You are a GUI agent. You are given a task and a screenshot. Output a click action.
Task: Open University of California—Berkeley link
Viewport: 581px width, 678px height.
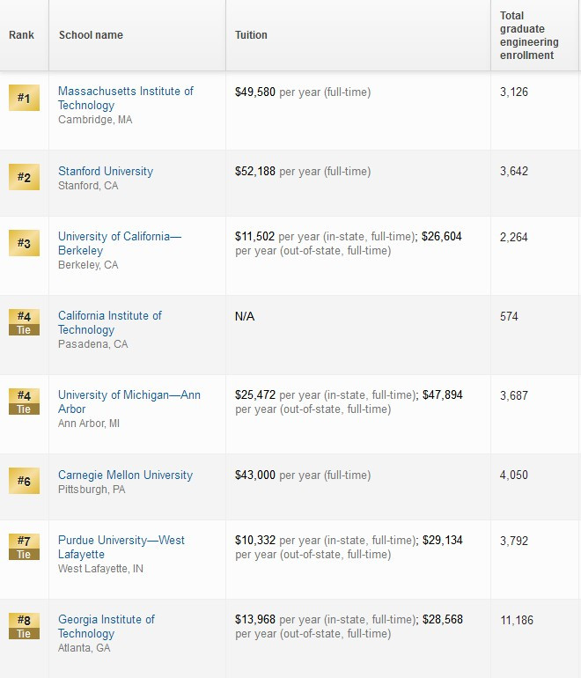[x=120, y=243]
